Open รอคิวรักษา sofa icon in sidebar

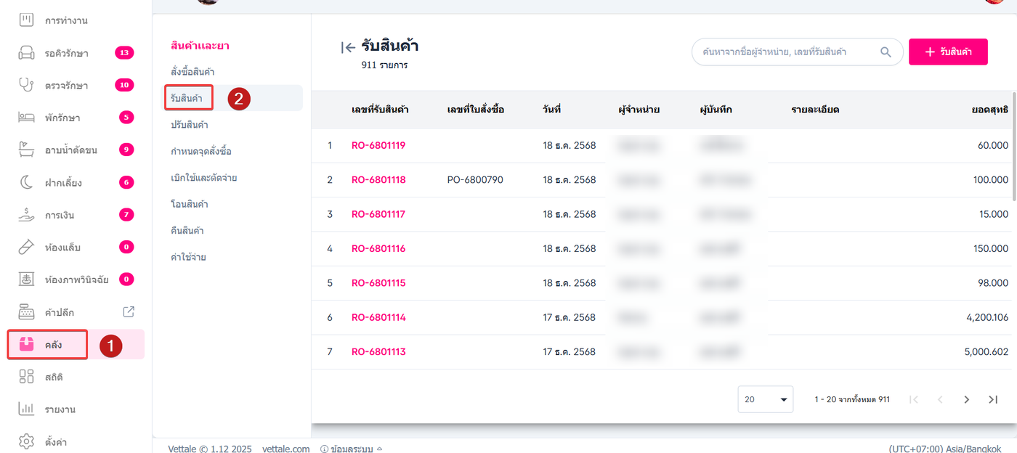point(26,53)
